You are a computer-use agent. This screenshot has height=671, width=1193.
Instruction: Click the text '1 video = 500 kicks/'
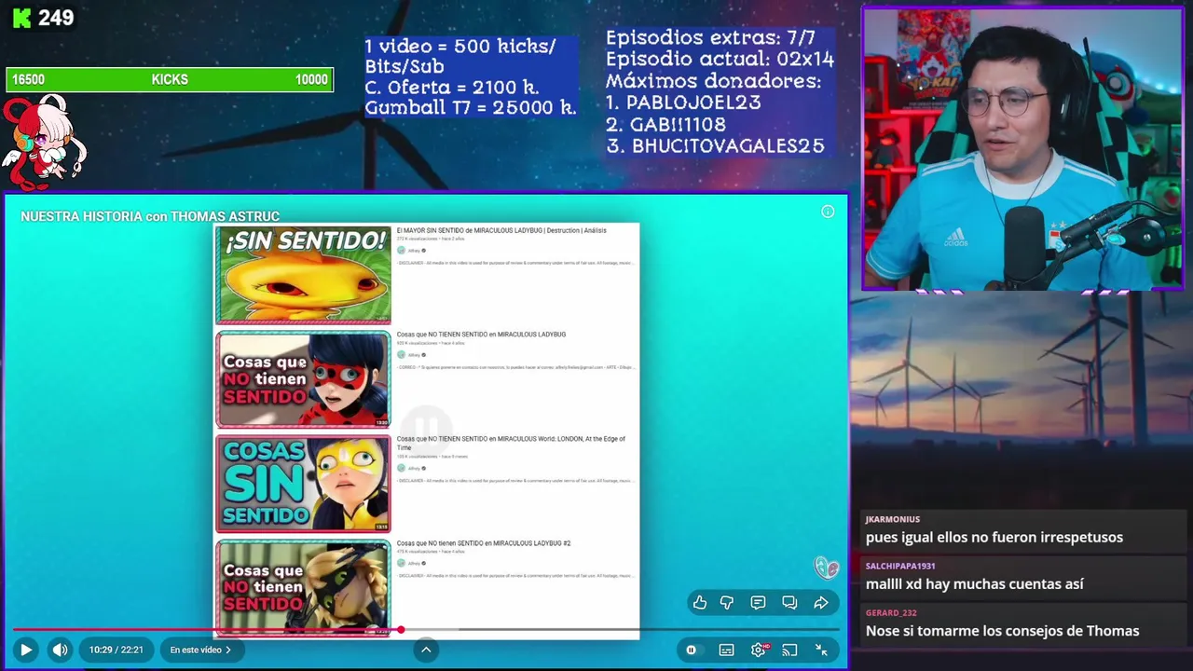pyautogui.click(x=459, y=47)
